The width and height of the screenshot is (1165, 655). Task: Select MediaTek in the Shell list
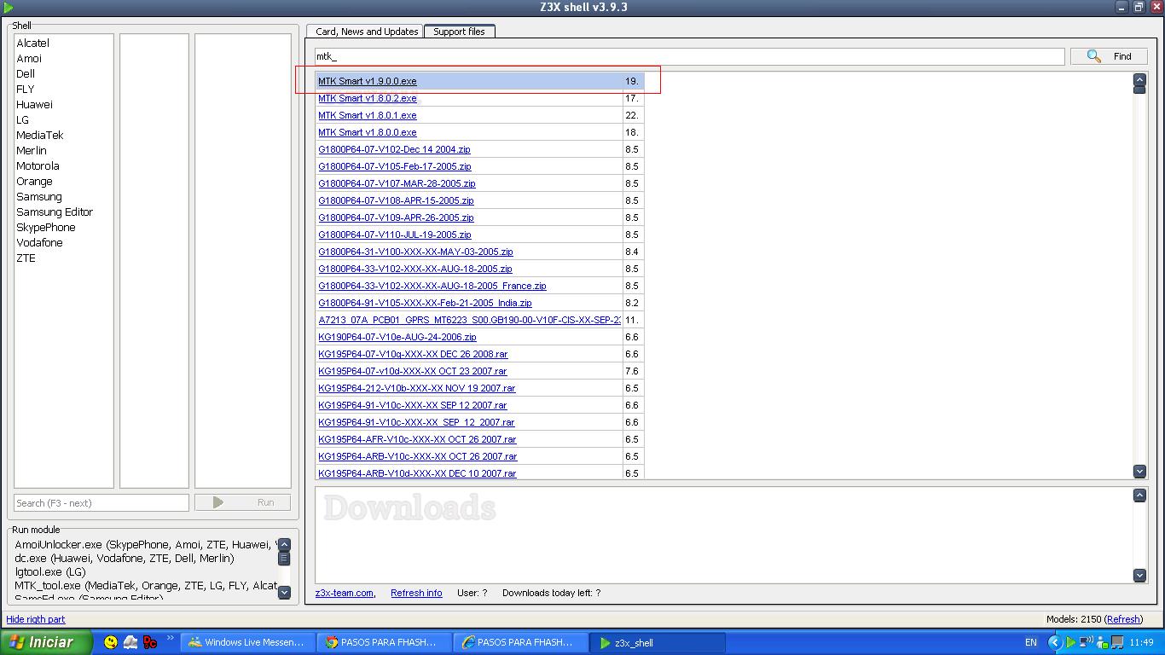[x=40, y=135]
